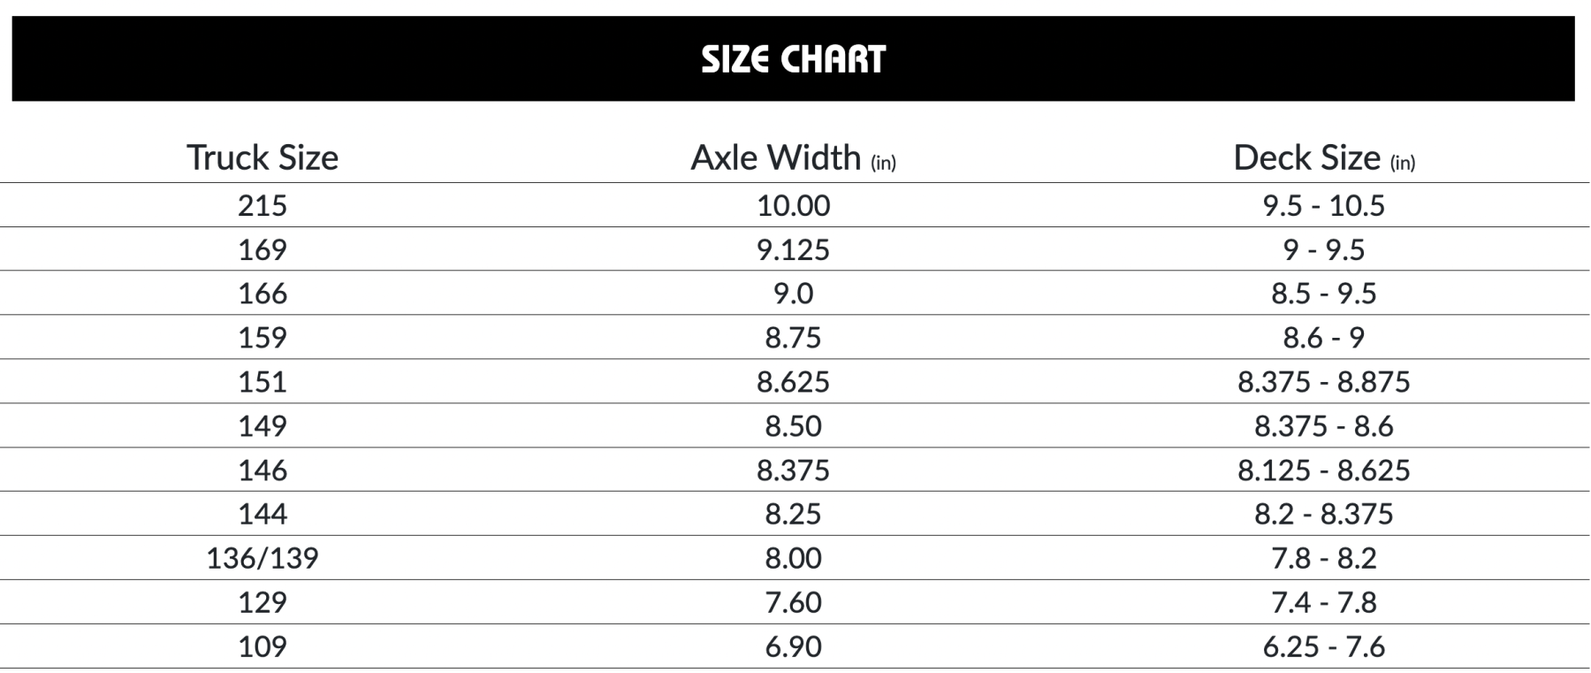Click the 8.50 axle width value
1591x673 pixels.
(793, 425)
